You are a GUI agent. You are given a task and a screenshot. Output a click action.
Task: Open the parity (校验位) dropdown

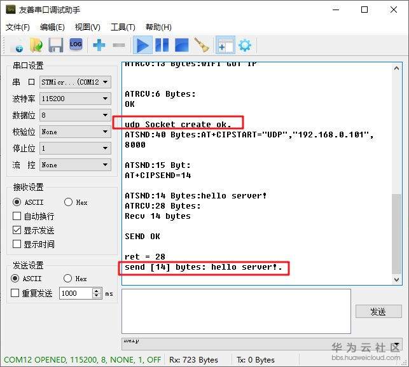point(75,132)
